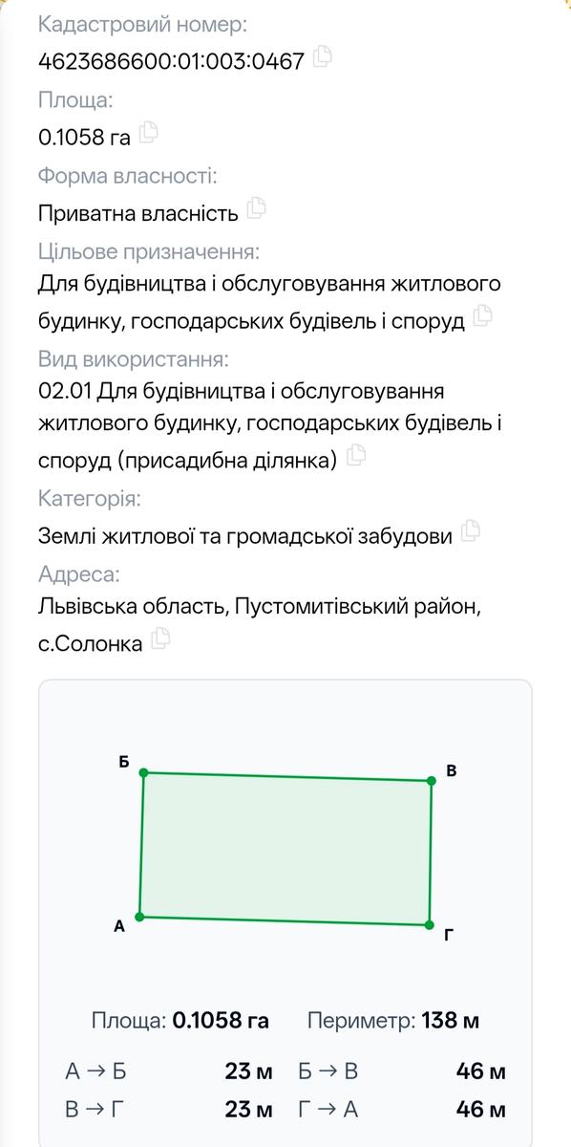The height and width of the screenshot is (1147, 571).
Task: Select vertex А on the parcel diagram
Action: (x=139, y=917)
